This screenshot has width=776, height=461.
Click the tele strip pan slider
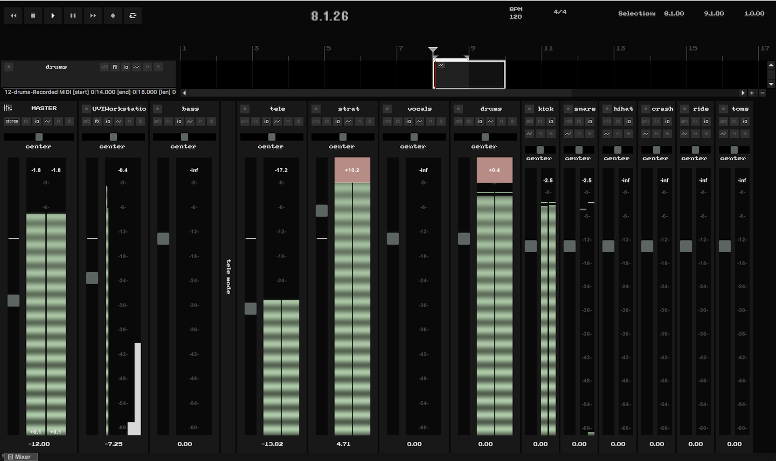272,137
